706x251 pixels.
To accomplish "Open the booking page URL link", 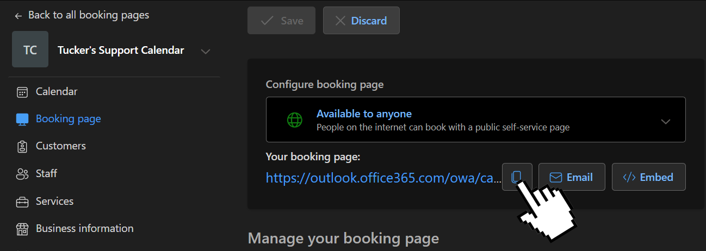I will click(x=383, y=178).
